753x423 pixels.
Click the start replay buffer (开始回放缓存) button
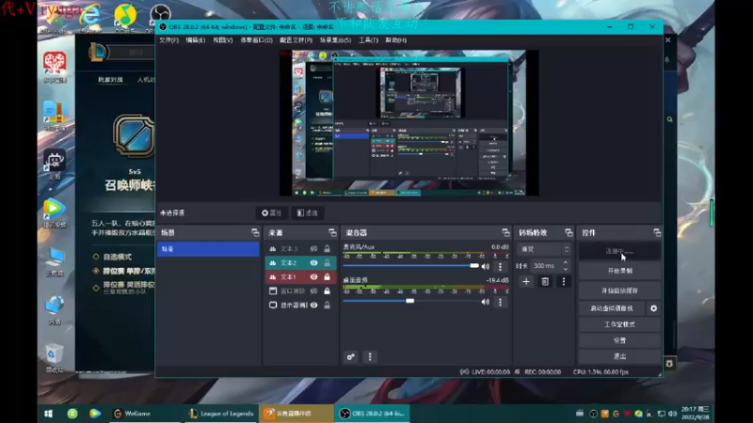coord(619,290)
